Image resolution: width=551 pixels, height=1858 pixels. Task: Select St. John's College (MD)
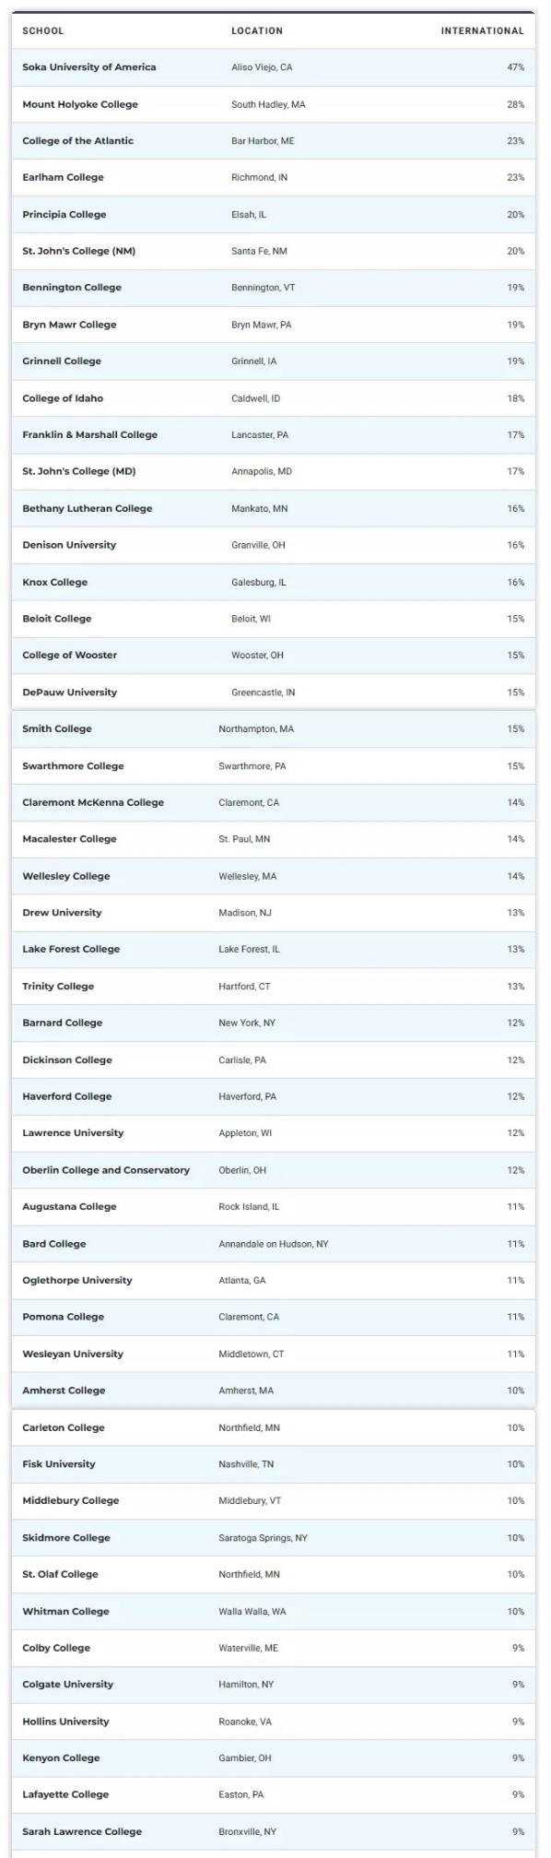(x=79, y=471)
